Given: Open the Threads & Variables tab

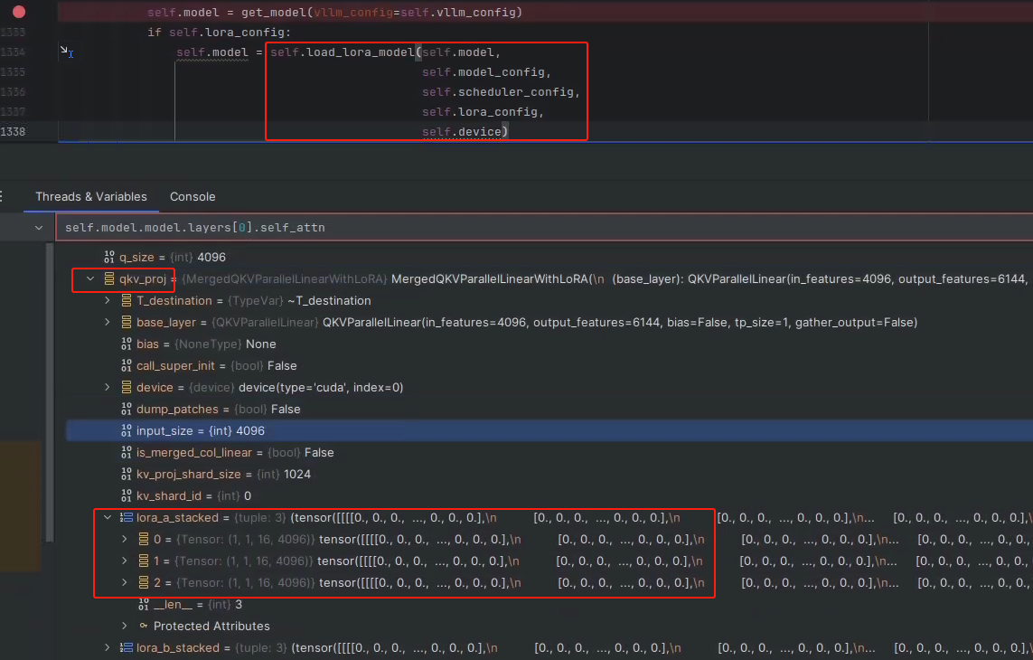Looking at the screenshot, I should (91, 196).
